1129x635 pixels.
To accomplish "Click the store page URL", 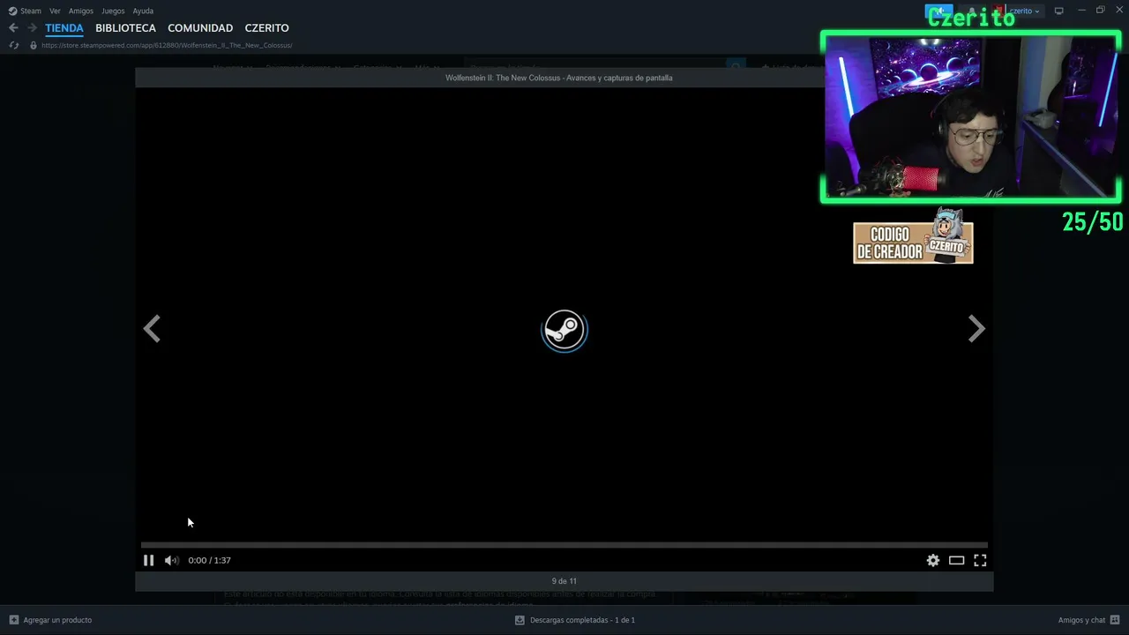I will (x=167, y=45).
